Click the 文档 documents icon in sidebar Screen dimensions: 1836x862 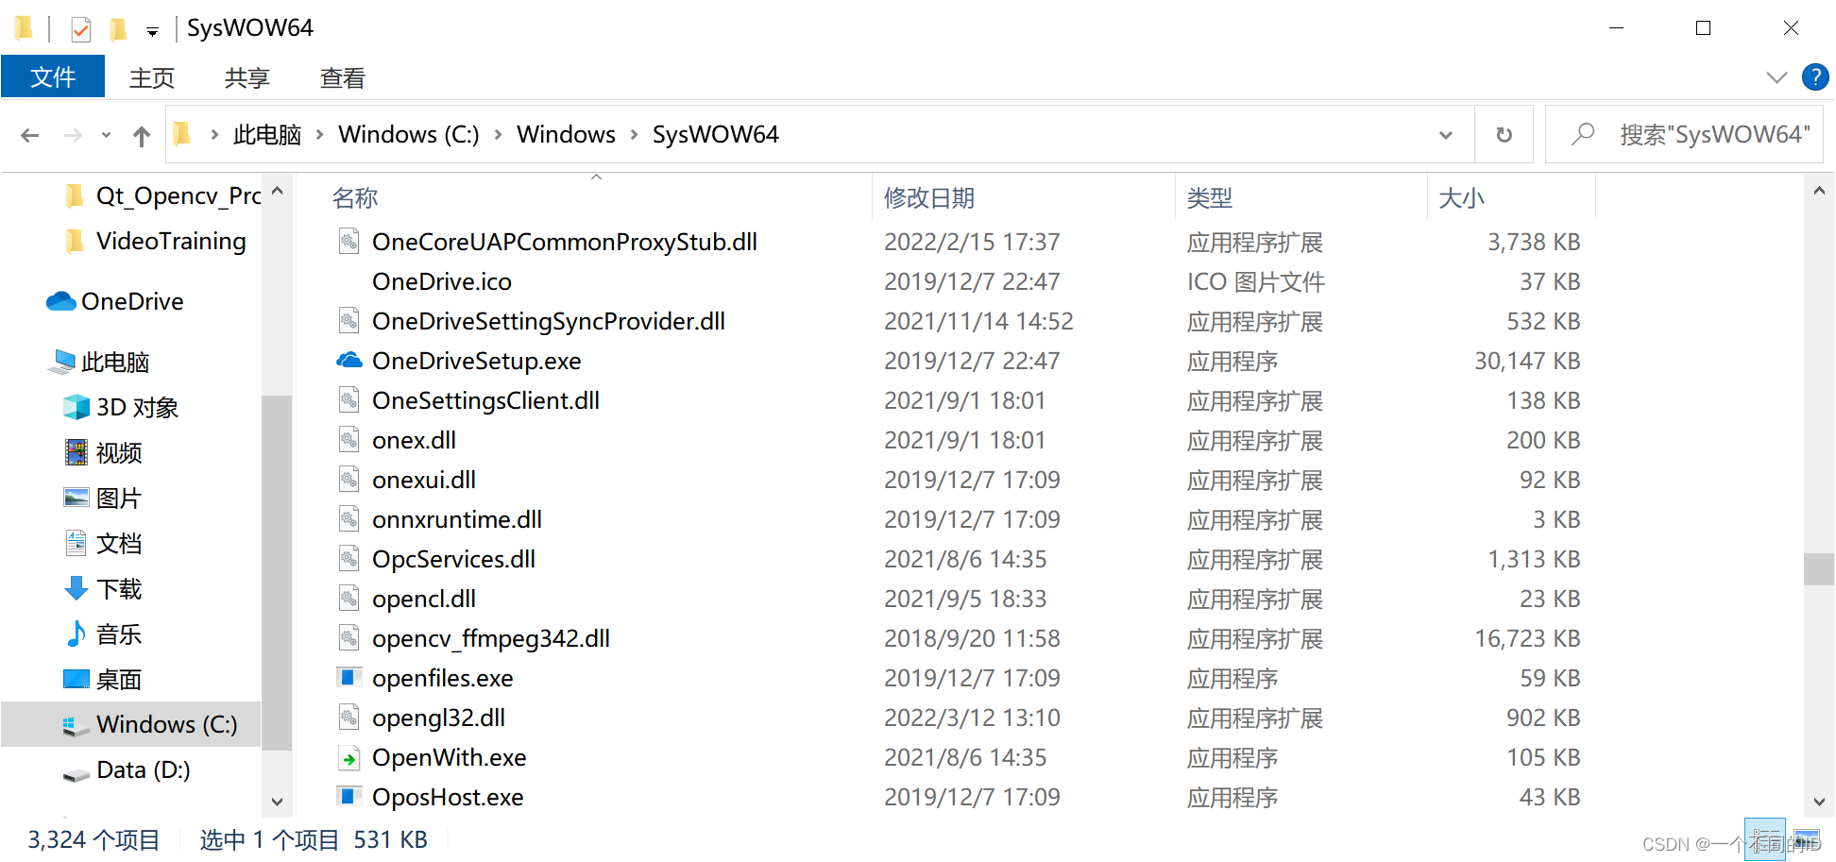76,543
